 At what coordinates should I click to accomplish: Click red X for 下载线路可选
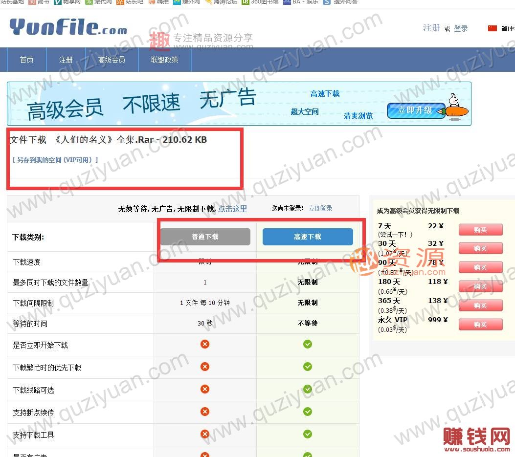(205, 389)
